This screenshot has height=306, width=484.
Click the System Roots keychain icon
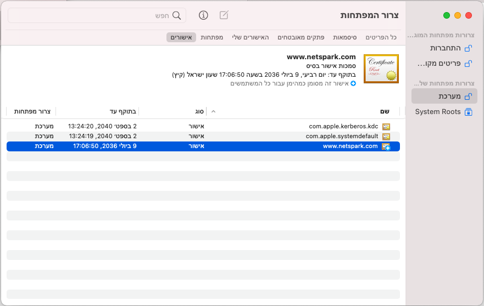click(469, 112)
